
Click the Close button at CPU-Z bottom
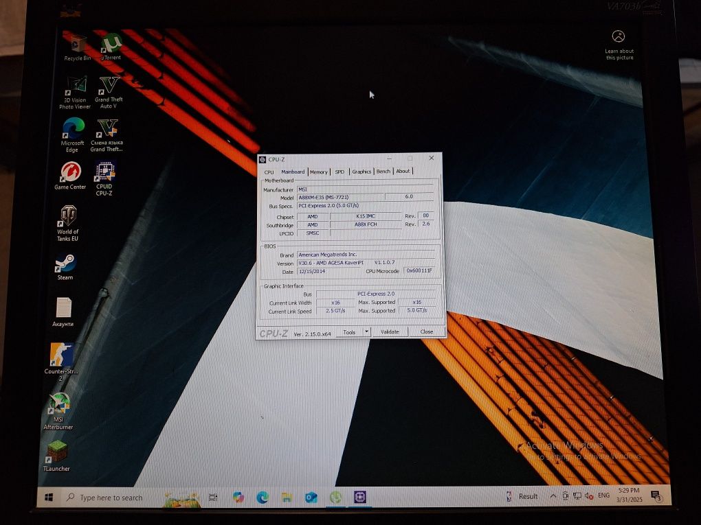(x=427, y=331)
